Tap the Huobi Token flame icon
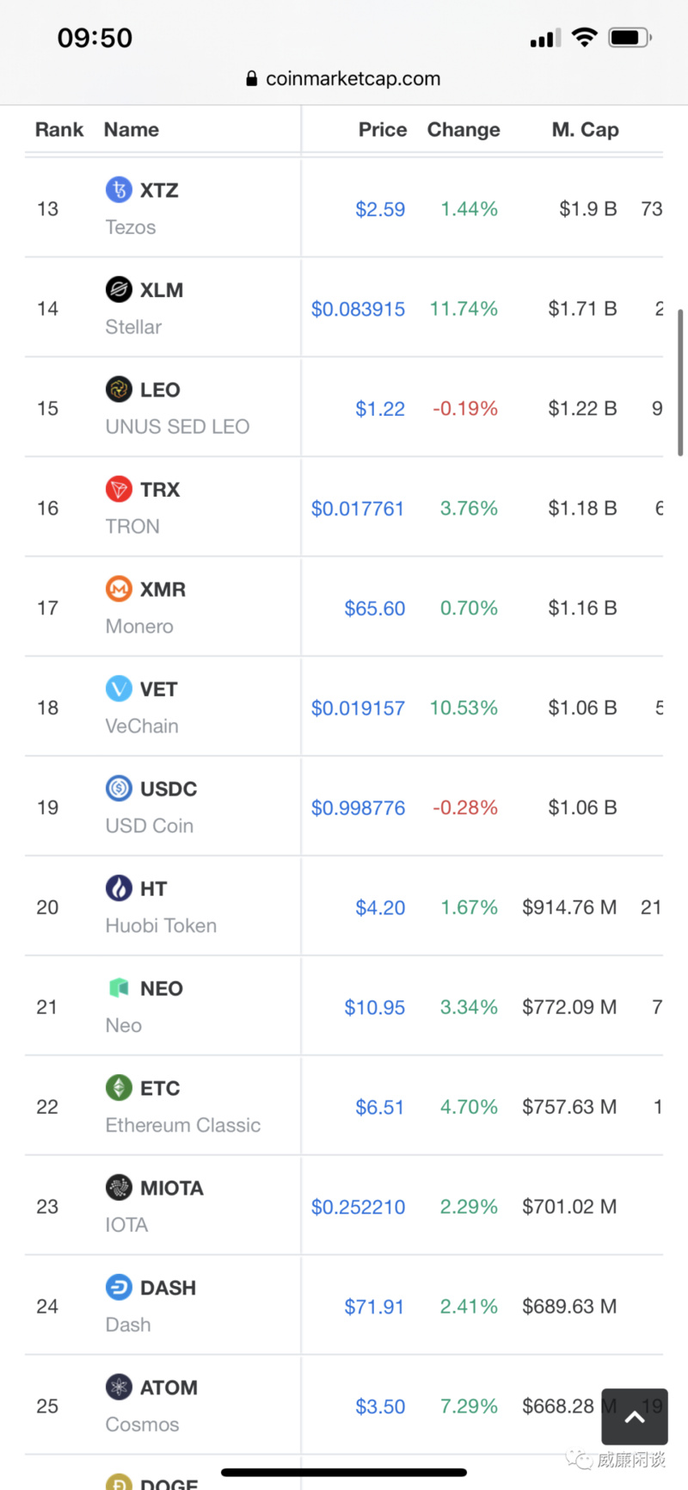 119,888
